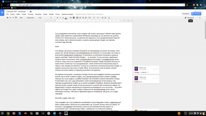
Task: Open the Docs home icon
Action: tap(2, 13)
